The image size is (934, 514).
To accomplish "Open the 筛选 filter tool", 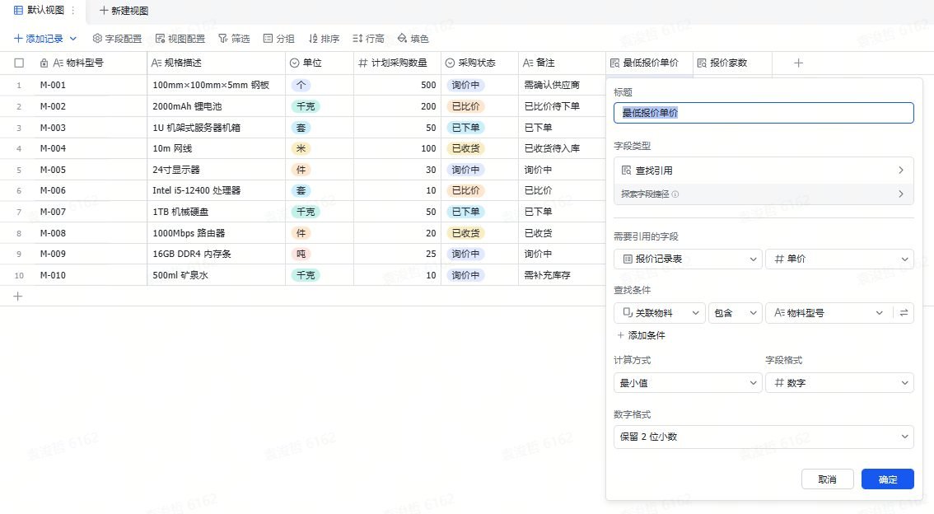I will (x=234, y=39).
